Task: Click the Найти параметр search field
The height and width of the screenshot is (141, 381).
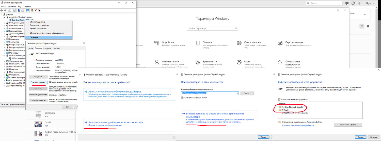Action: 212,29
